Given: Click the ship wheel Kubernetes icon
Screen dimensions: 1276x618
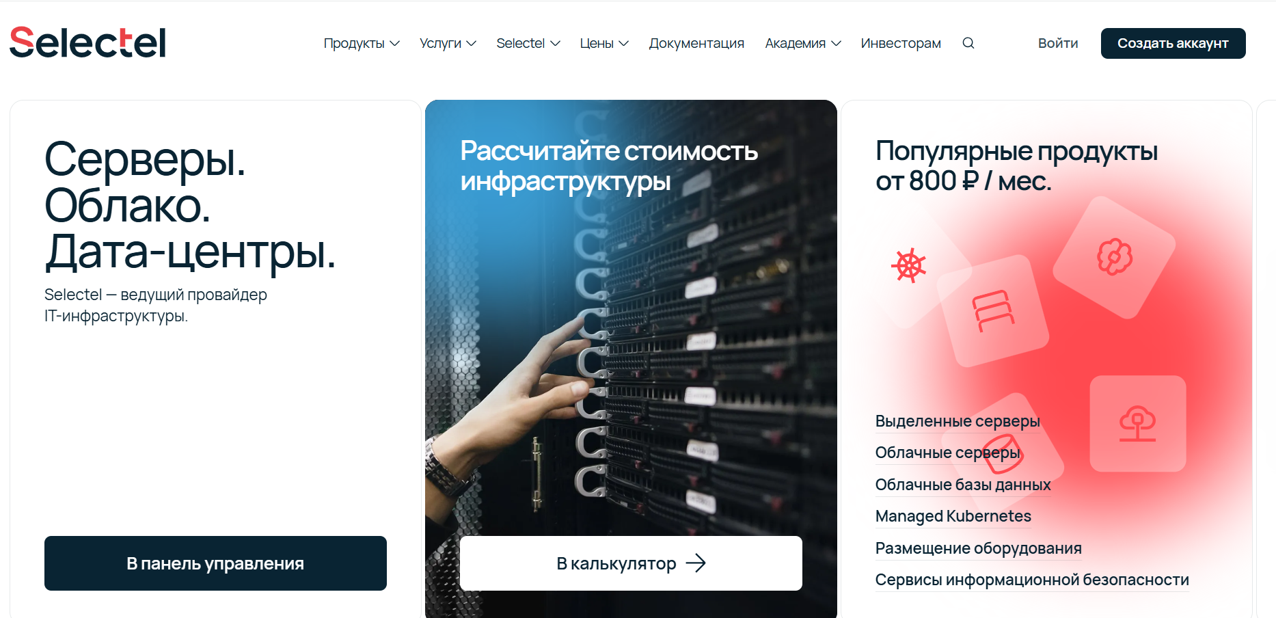Looking at the screenshot, I should click(909, 265).
